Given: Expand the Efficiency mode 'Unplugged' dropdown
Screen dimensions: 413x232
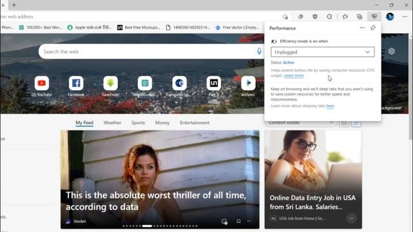Looking at the screenshot, I should point(323,52).
